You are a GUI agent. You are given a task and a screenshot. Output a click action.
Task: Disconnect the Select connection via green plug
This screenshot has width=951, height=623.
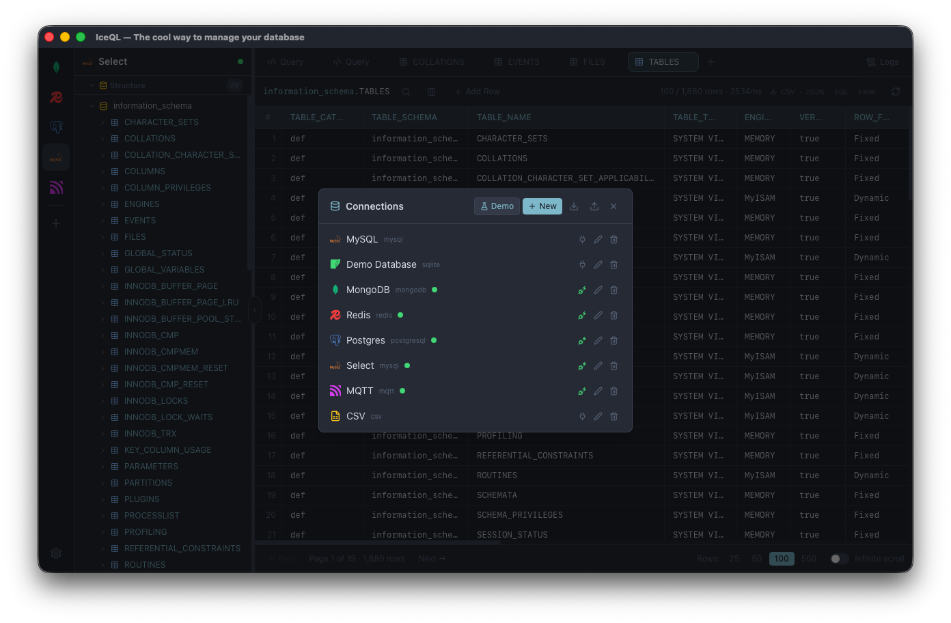coord(582,366)
